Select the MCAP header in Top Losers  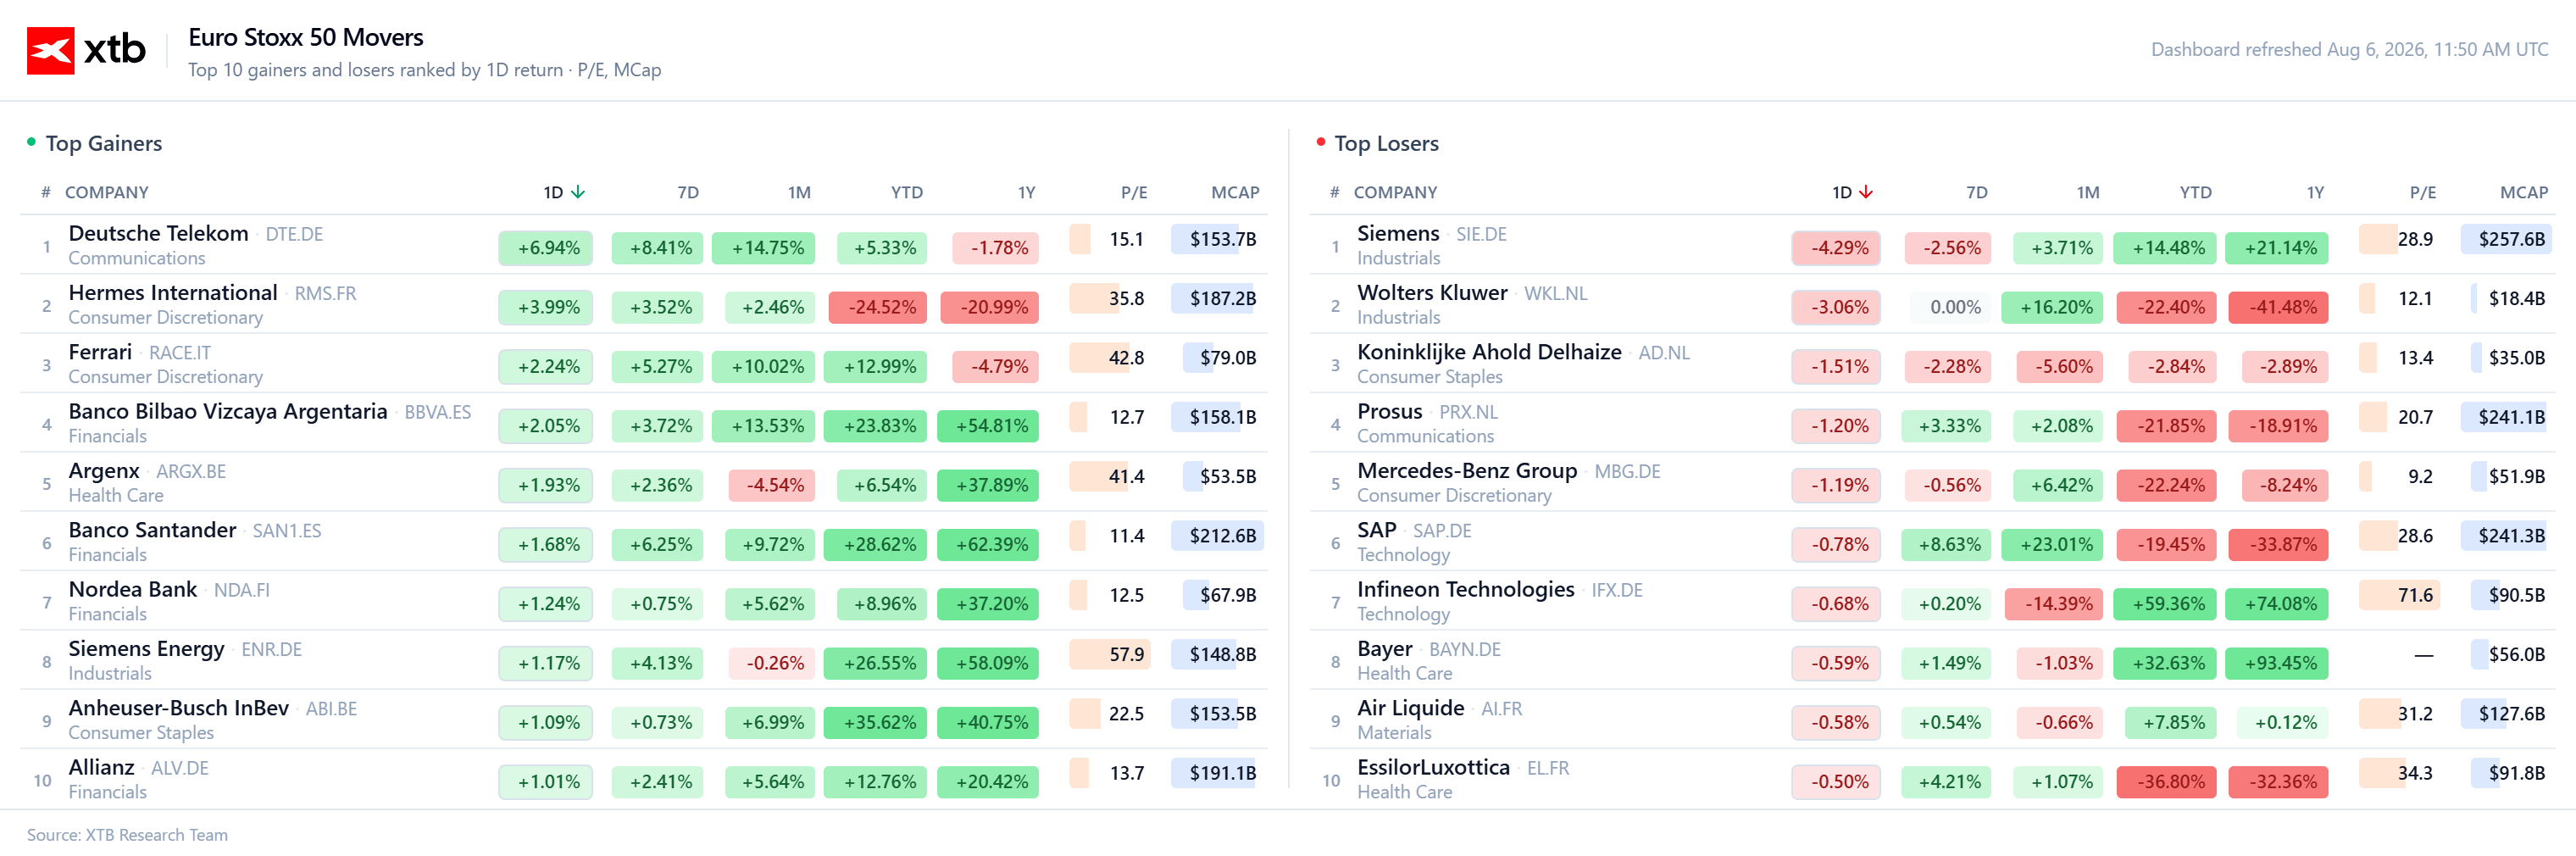click(2523, 192)
